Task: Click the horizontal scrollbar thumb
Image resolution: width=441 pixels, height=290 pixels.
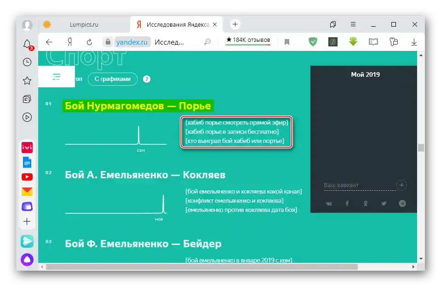Action: pos(202,267)
